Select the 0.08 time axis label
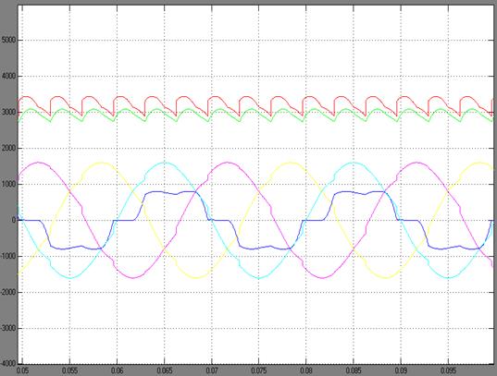Screen dimensions: 497x376 (306, 370)
